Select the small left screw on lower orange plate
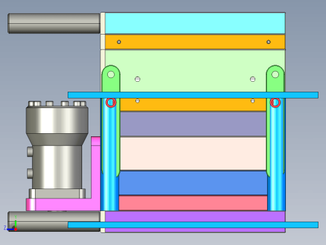Viewport: 326px width, 245px height. pyautogui.click(x=137, y=101)
